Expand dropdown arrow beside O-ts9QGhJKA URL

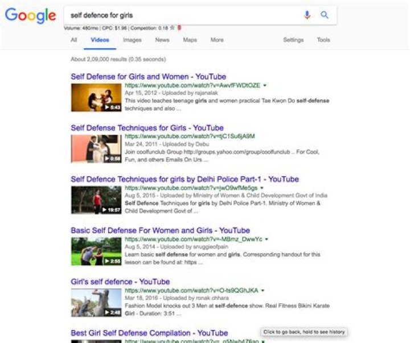263,290
